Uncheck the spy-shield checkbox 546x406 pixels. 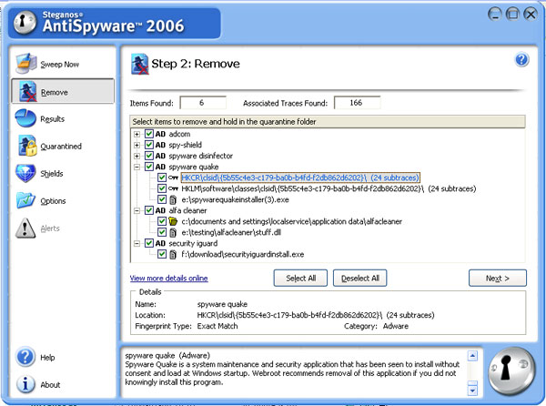coord(149,145)
